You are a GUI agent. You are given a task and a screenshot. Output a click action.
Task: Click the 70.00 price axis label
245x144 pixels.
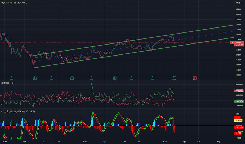tap(238, 25)
